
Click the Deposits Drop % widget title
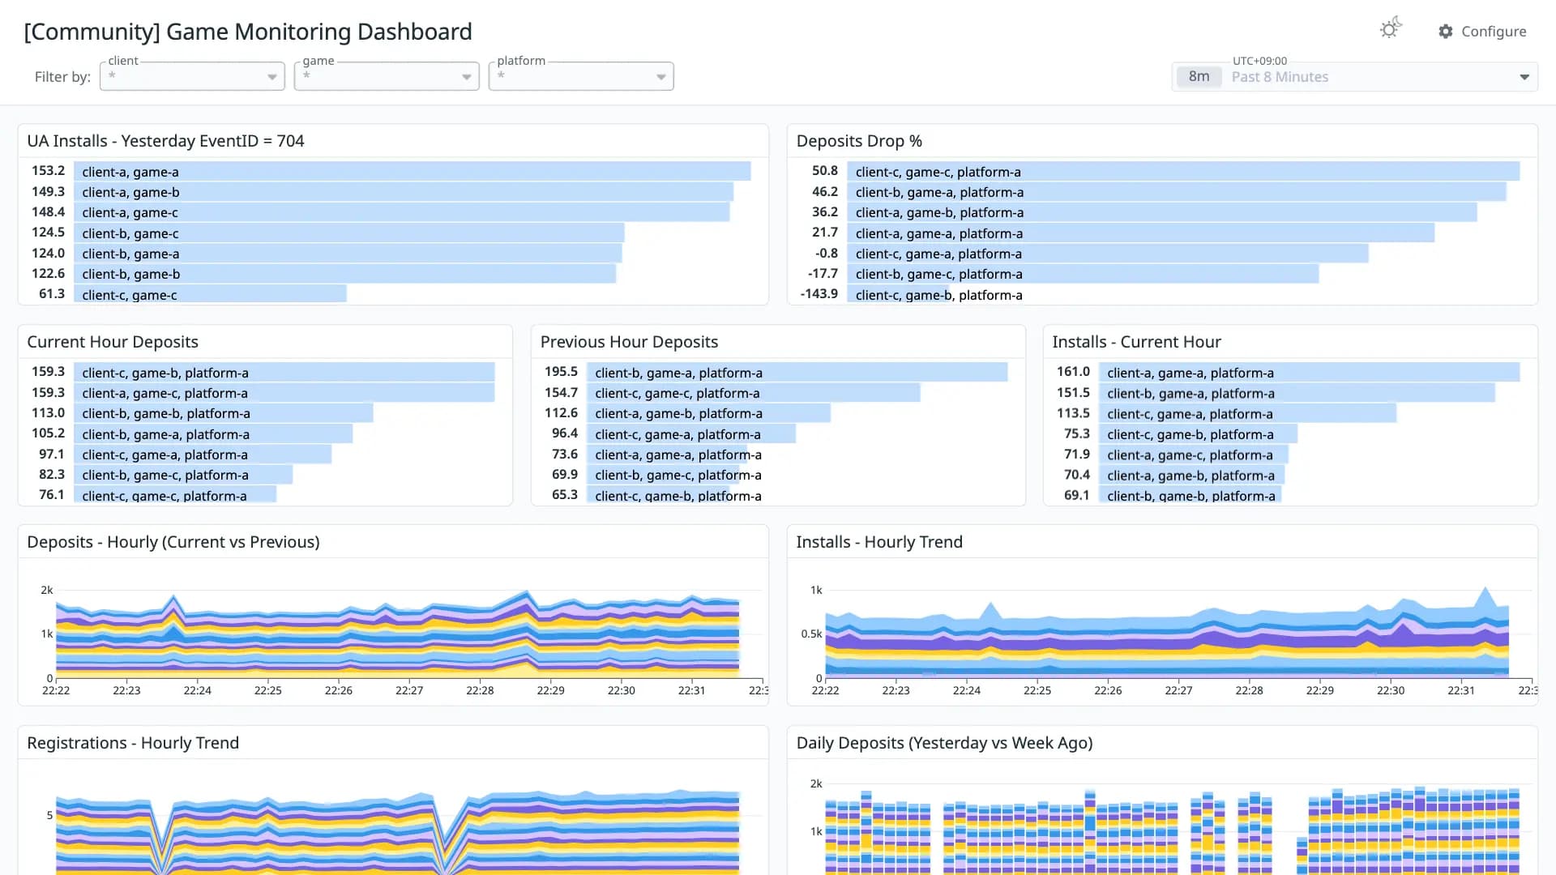point(859,141)
